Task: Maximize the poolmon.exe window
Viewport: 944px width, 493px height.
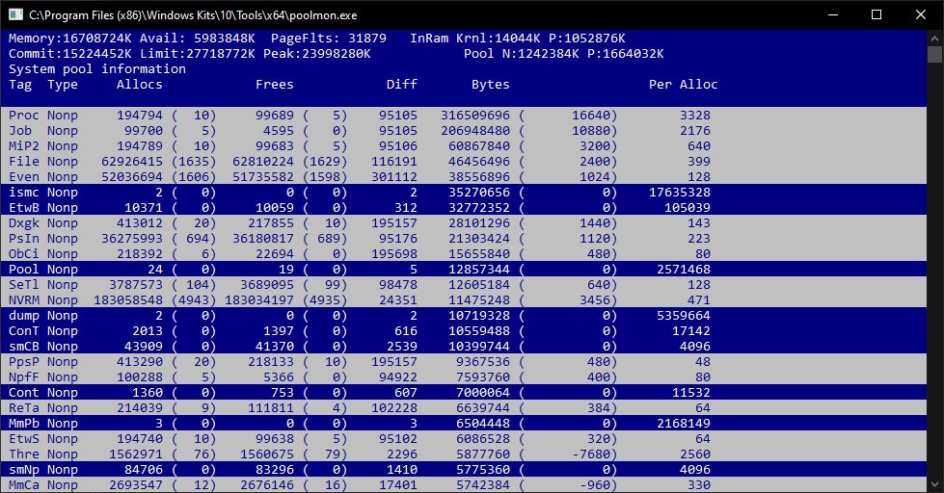Action: [877, 14]
